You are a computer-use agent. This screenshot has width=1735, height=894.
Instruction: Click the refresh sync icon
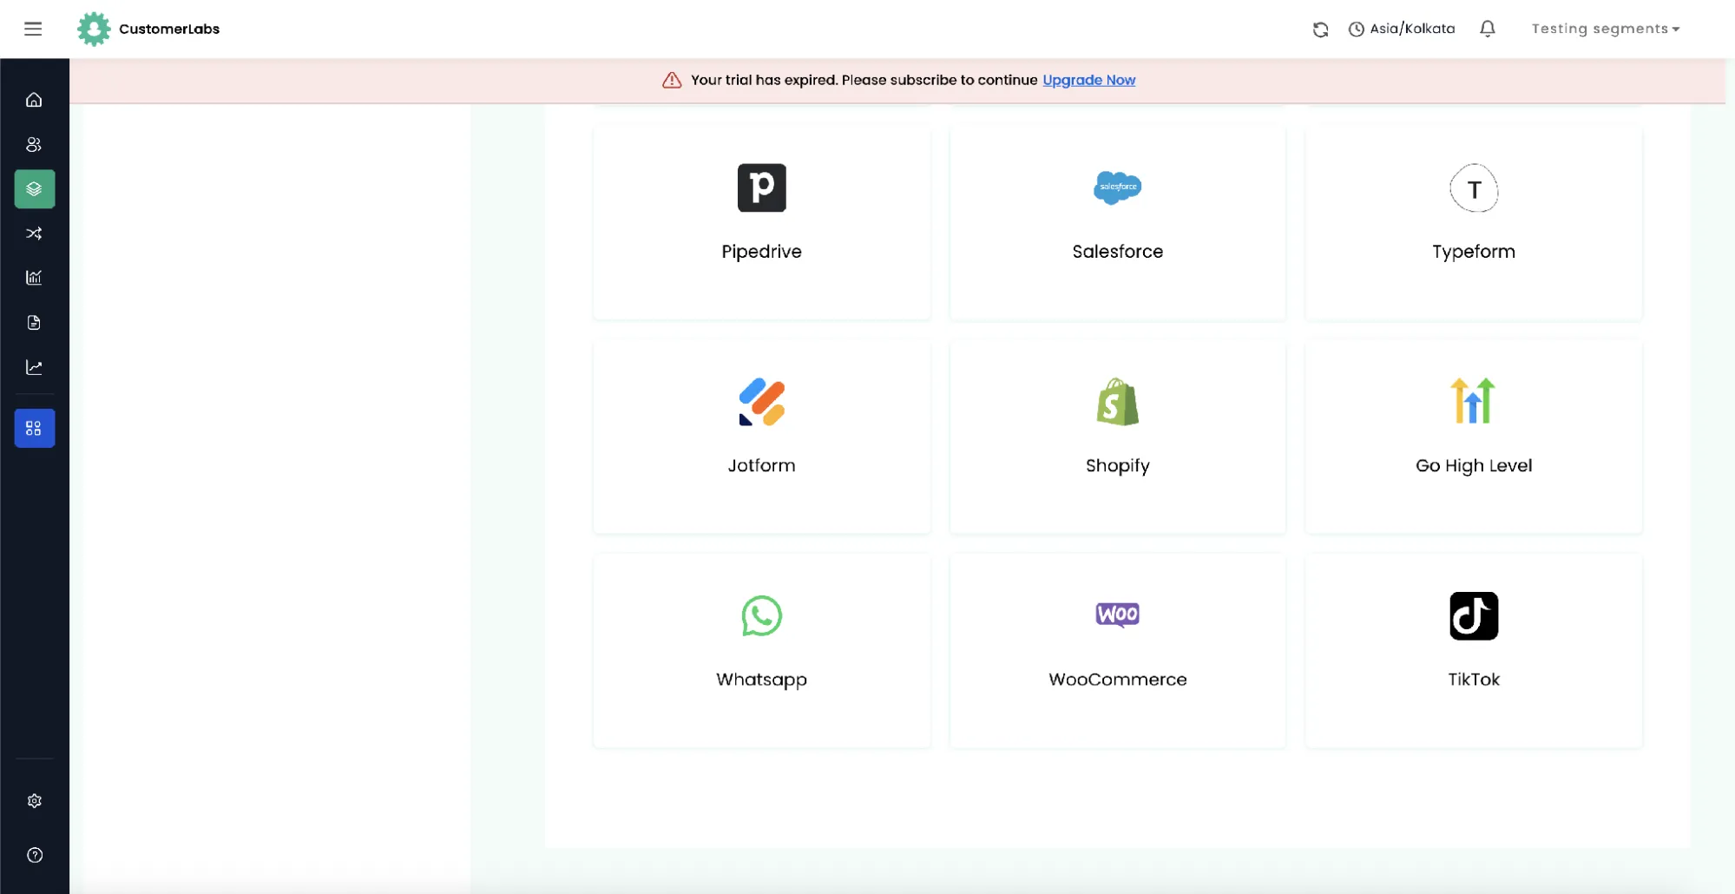(x=1320, y=30)
